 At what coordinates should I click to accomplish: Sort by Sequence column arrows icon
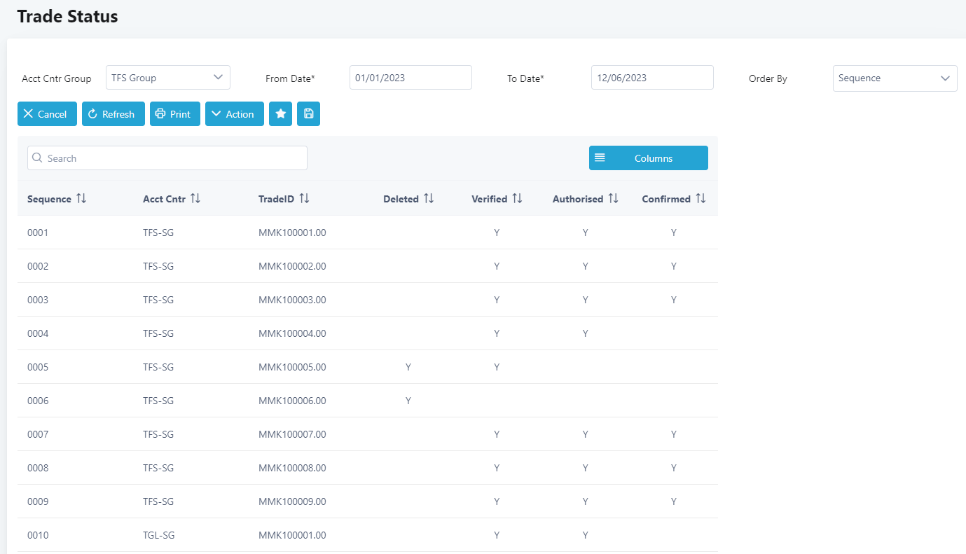81,199
